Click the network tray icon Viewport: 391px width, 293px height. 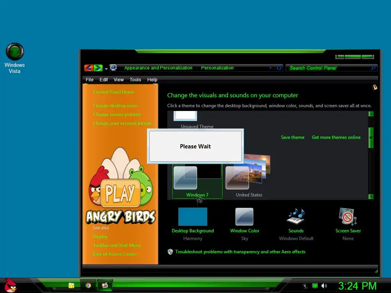(315, 286)
